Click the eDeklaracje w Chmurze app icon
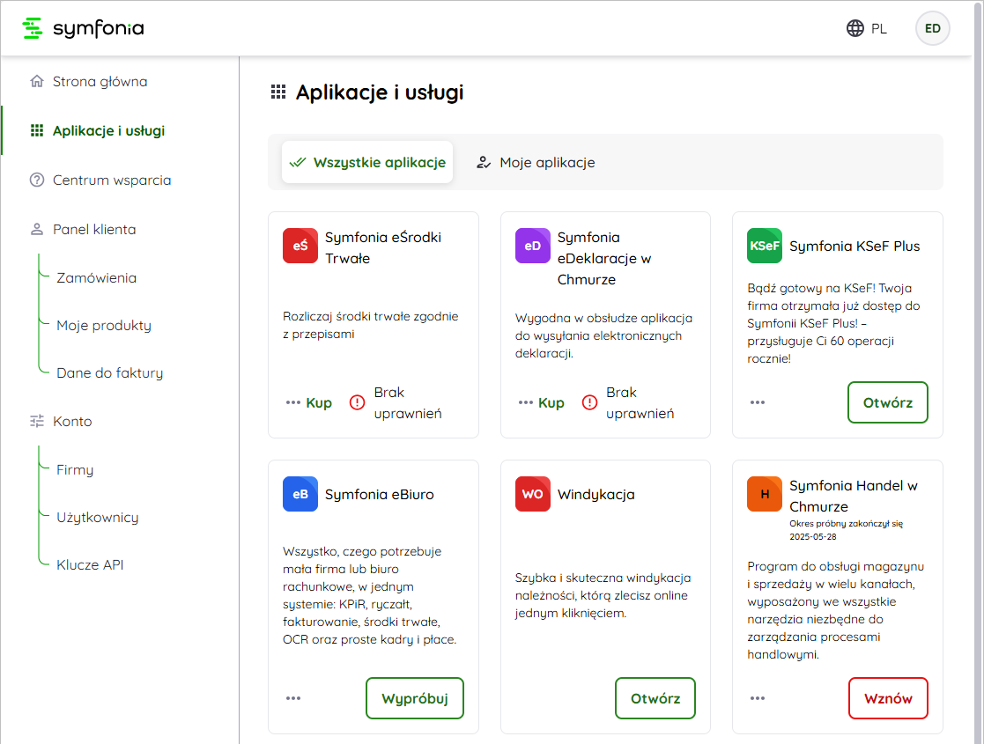The width and height of the screenshot is (984, 744). (x=533, y=246)
